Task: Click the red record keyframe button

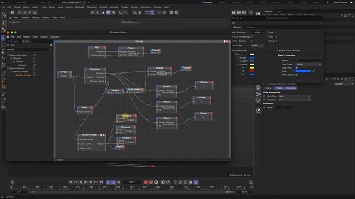Action: (145, 182)
